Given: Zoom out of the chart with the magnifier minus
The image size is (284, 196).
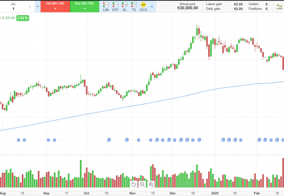Looking at the screenshot, I should click(x=142, y=184).
